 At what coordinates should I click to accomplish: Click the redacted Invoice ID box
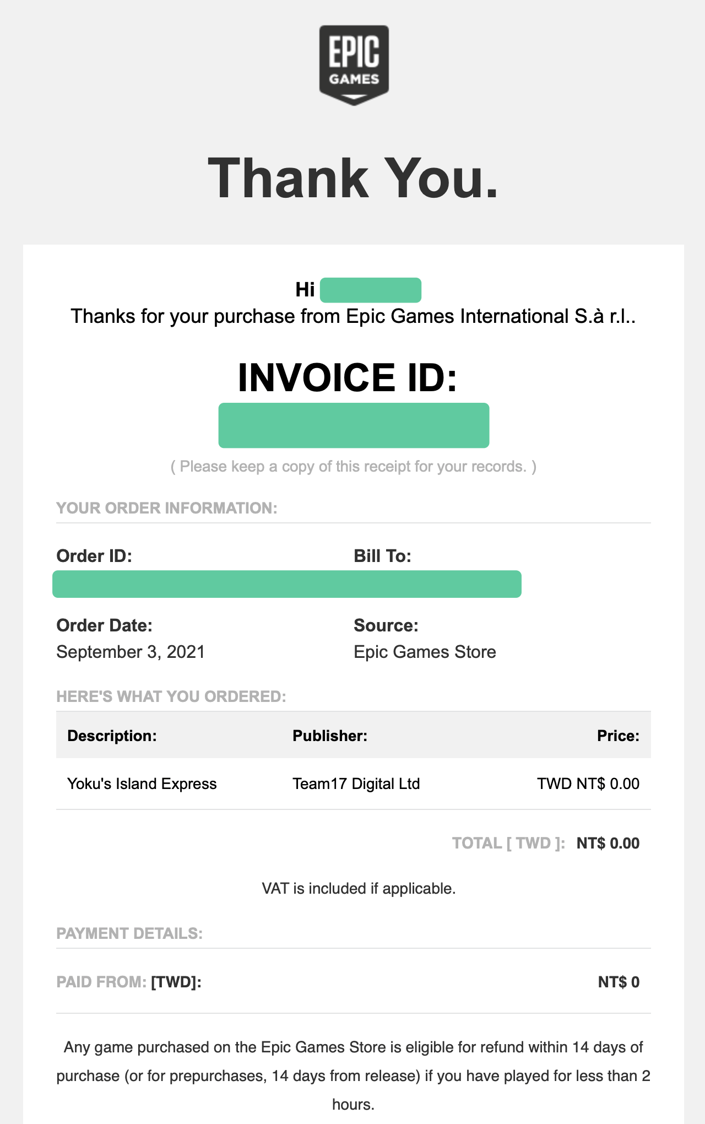[354, 425]
